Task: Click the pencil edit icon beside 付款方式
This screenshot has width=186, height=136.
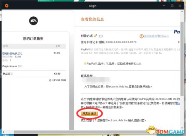Action: 95,36
